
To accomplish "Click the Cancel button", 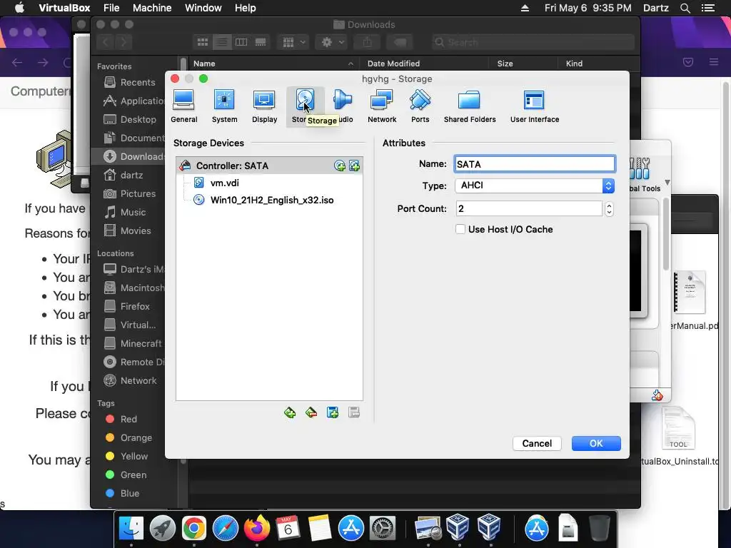I will [x=537, y=444].
